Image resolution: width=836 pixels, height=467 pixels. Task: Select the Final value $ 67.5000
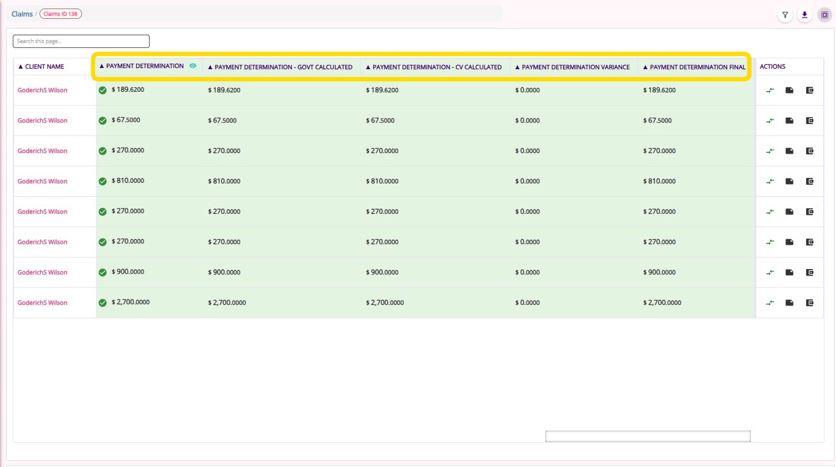657,121
